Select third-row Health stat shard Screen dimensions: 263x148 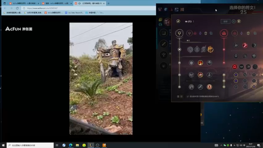236,87
